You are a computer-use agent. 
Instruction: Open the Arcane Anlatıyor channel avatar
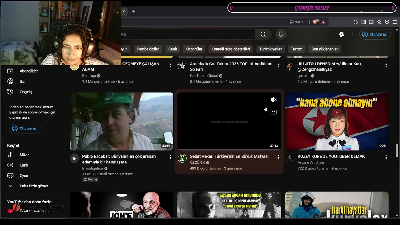pyautogui.click(x=290, y=158)
